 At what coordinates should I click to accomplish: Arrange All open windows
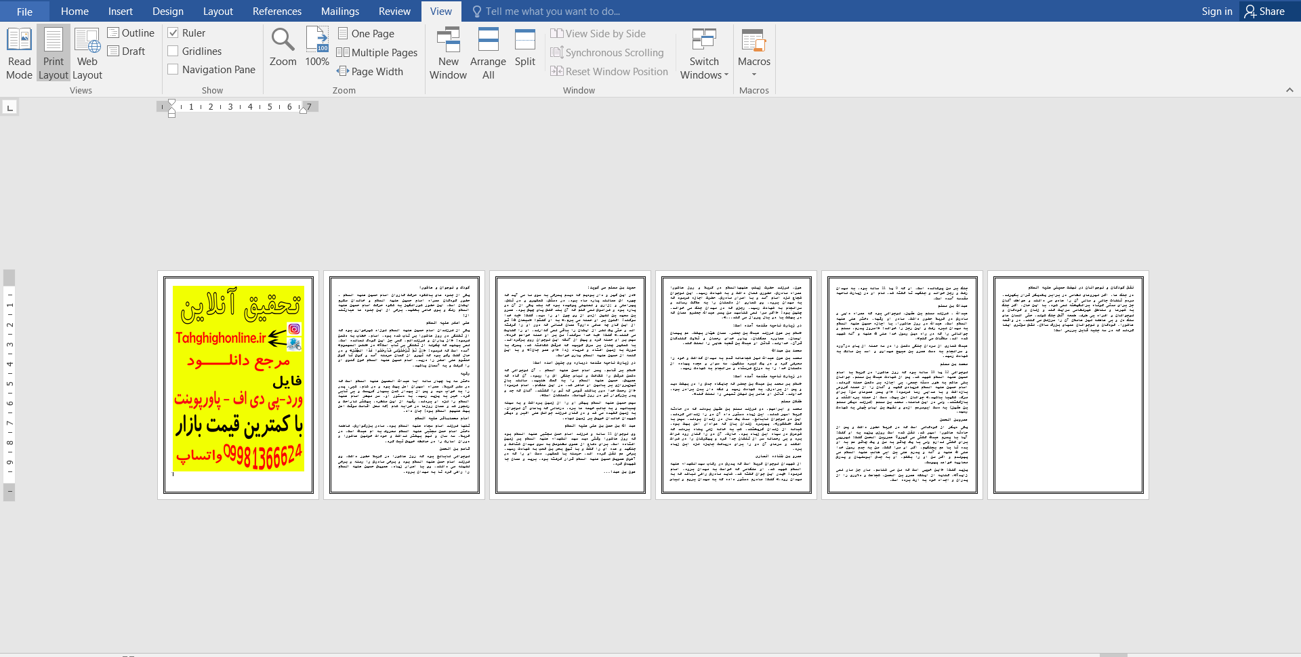488,54
